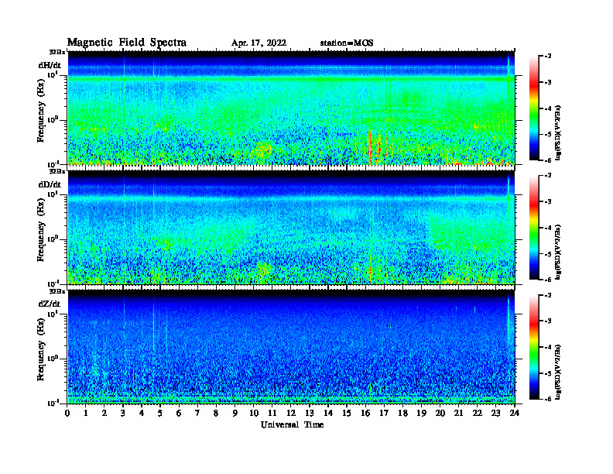The height and width of the screenshot is (474, 613).
Task: Click hour 0 on the Universal Time axis
Action: (67, 413)
